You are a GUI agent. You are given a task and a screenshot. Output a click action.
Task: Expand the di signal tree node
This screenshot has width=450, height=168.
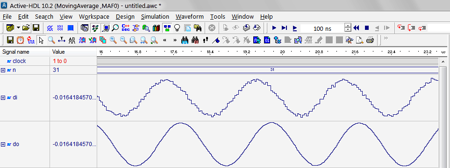[3, 98]
